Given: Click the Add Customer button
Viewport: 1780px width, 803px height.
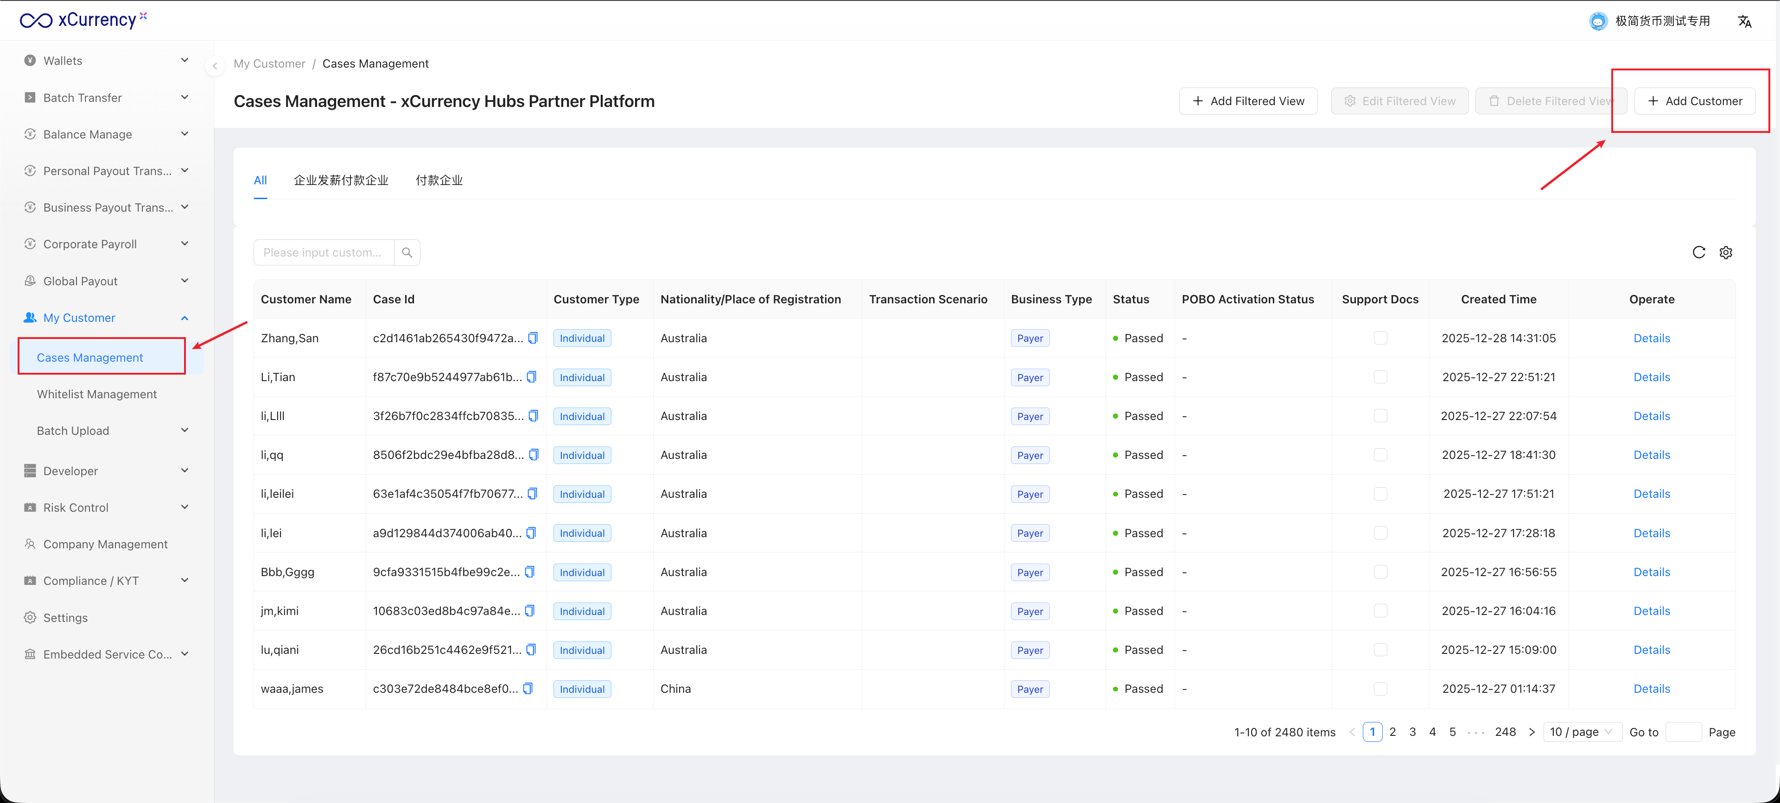Looking at the screenshot, I should point(1694,101).
